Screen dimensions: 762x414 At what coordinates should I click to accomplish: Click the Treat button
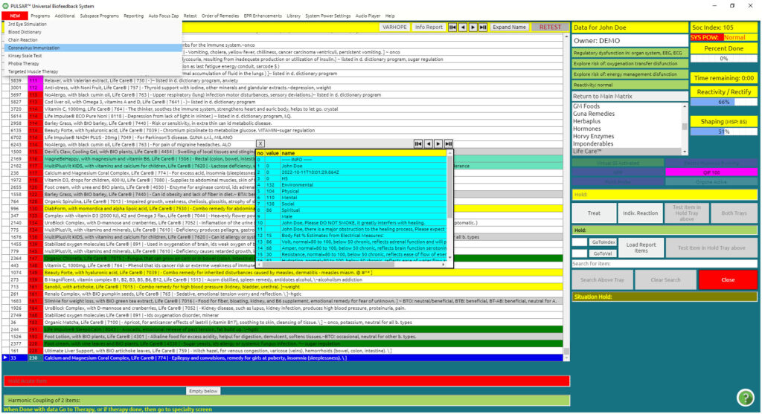tap(594, 213)
